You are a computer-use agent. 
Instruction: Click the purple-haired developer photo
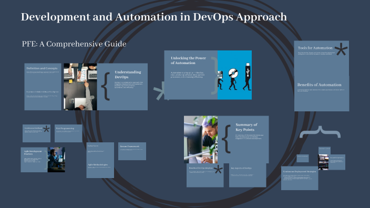(201, 139)
